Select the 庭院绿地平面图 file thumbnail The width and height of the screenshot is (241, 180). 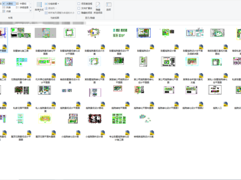coord(118,88)
